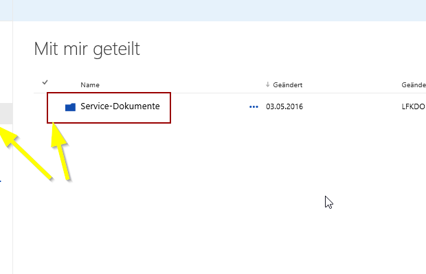Click the down-arrow sort icon beside Geändert
This screenshot has width=426, height=274.
[x=267, y=84]
